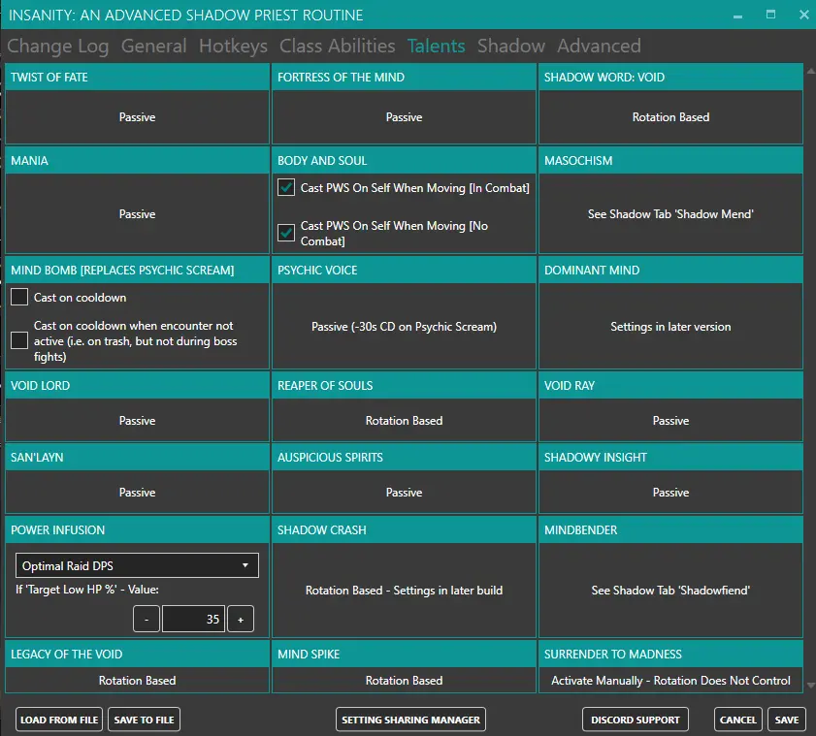Image resolution: width=816 pixels, height=736 pixels.
Task: Click 'Rotation Based' under Reaper of Souls
Action: coord(404,420)
